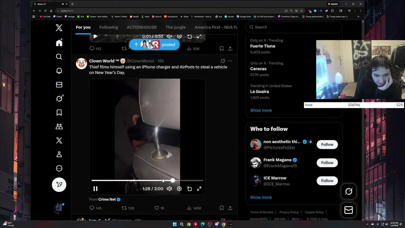Click progress bar on the 2:00 video
The width and height of the screenshot is (405, 228).
tap(147, 180)
